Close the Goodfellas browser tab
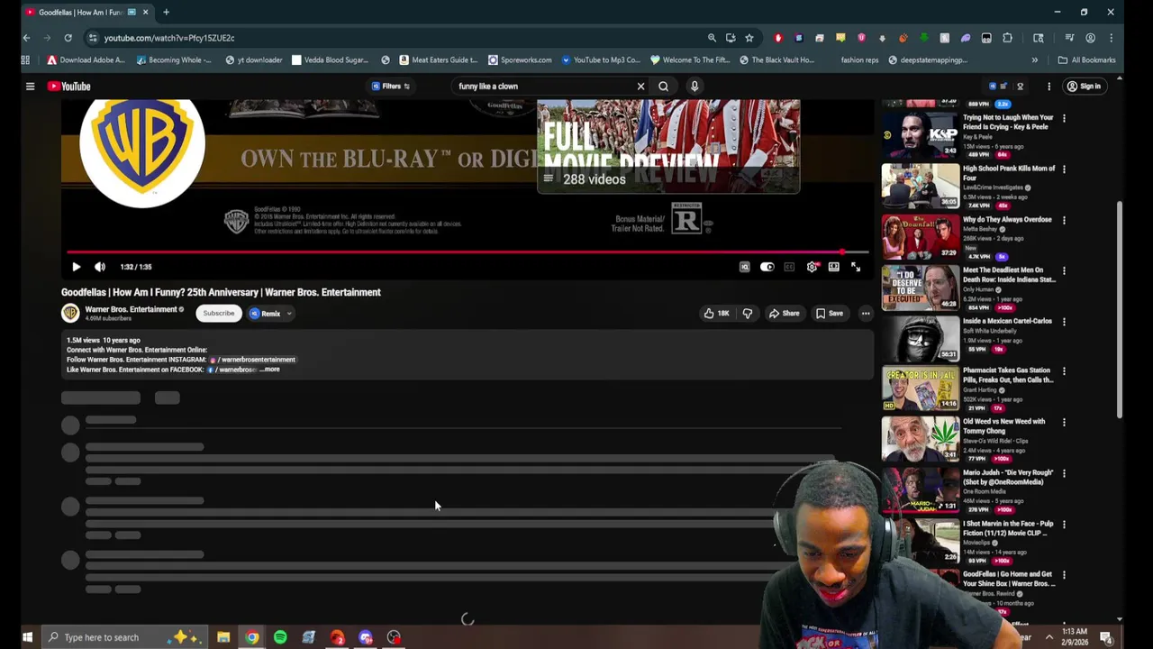Image resolution: width=1153 pixels, height=649 pixels. [144, 12]
